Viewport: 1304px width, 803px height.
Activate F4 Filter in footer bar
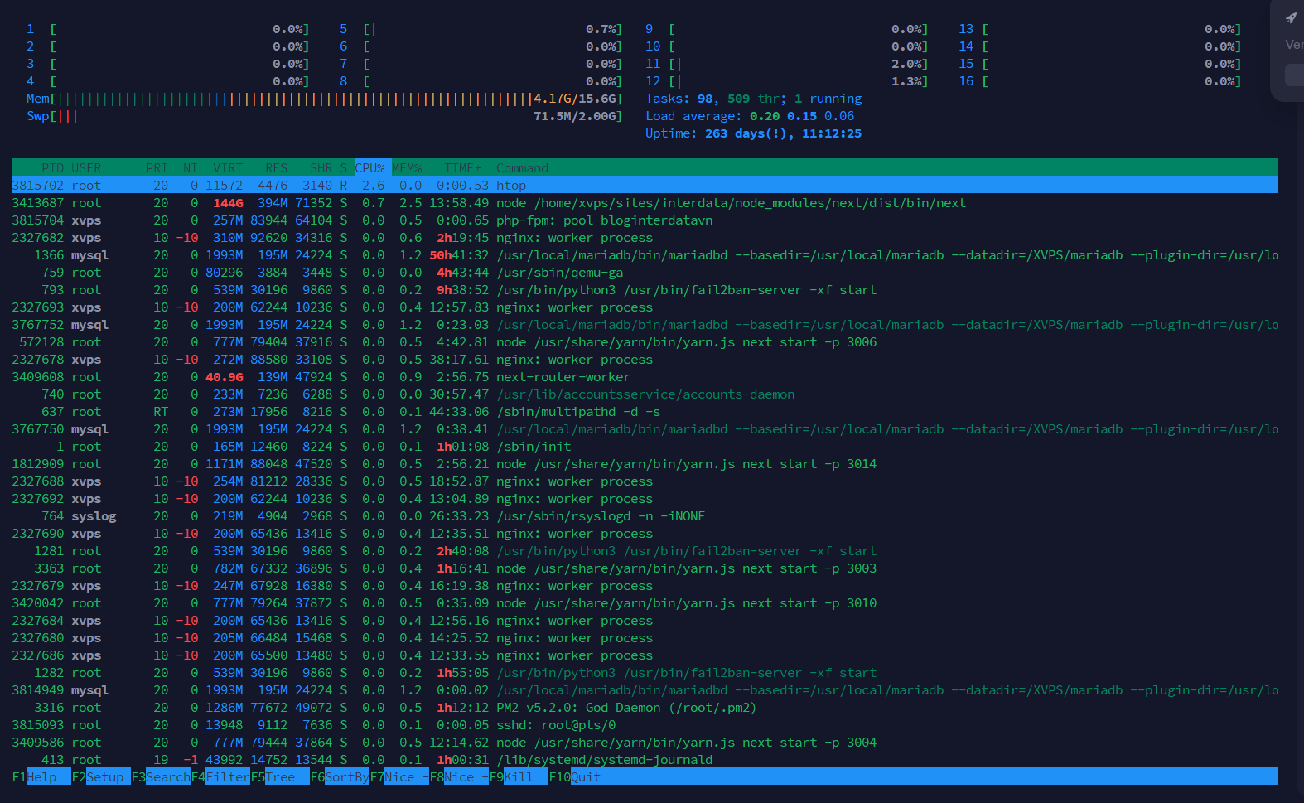[220, 776]
